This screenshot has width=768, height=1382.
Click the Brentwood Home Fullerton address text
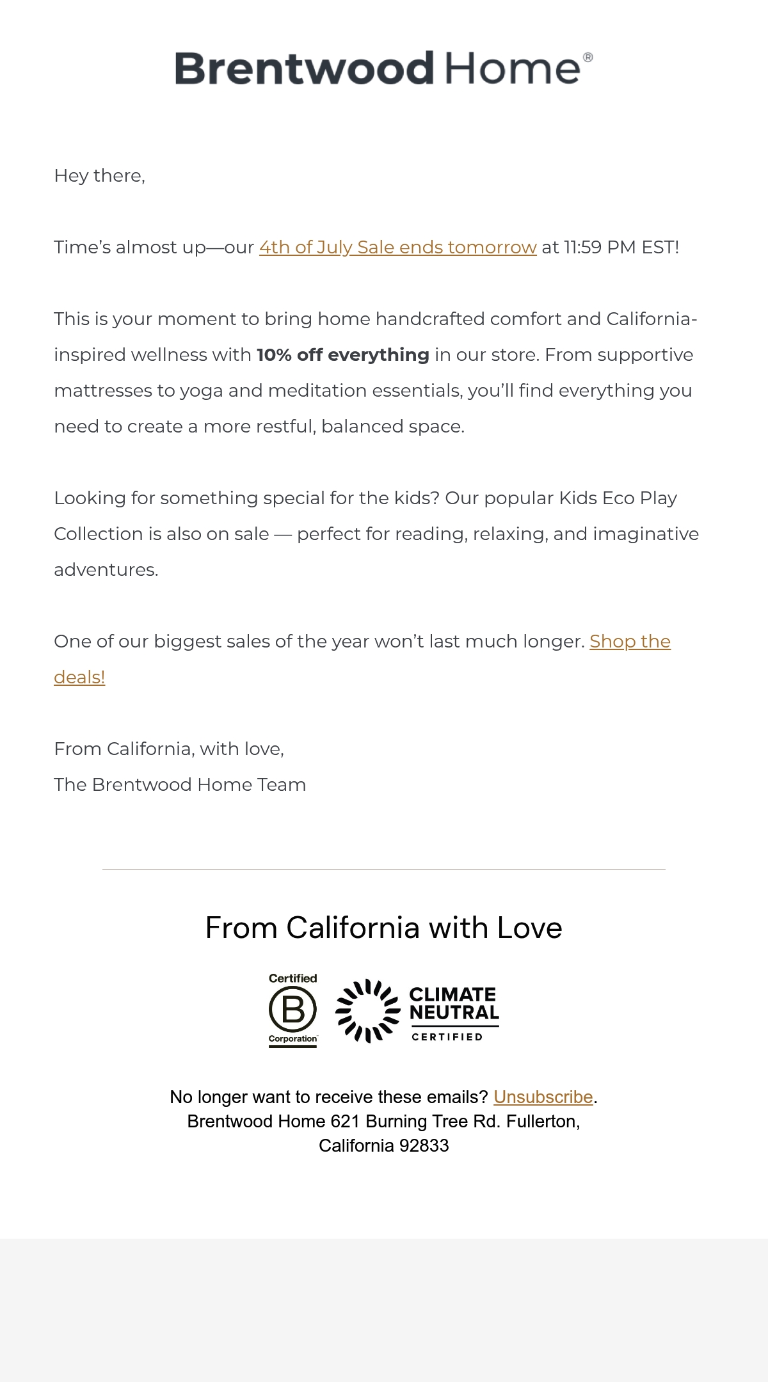pos(384,1133)
